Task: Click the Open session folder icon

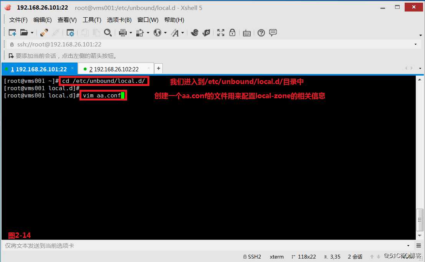Action: (x=24, y=33)
